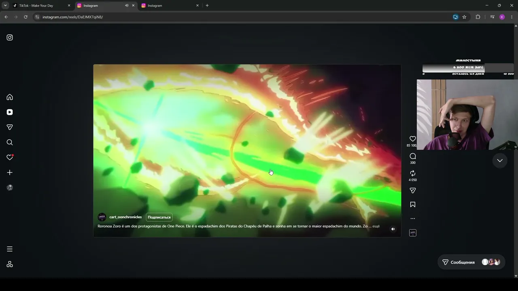Open the reel's comments
The height and width of the screenshot is (291, 518).
coord(413,156)
